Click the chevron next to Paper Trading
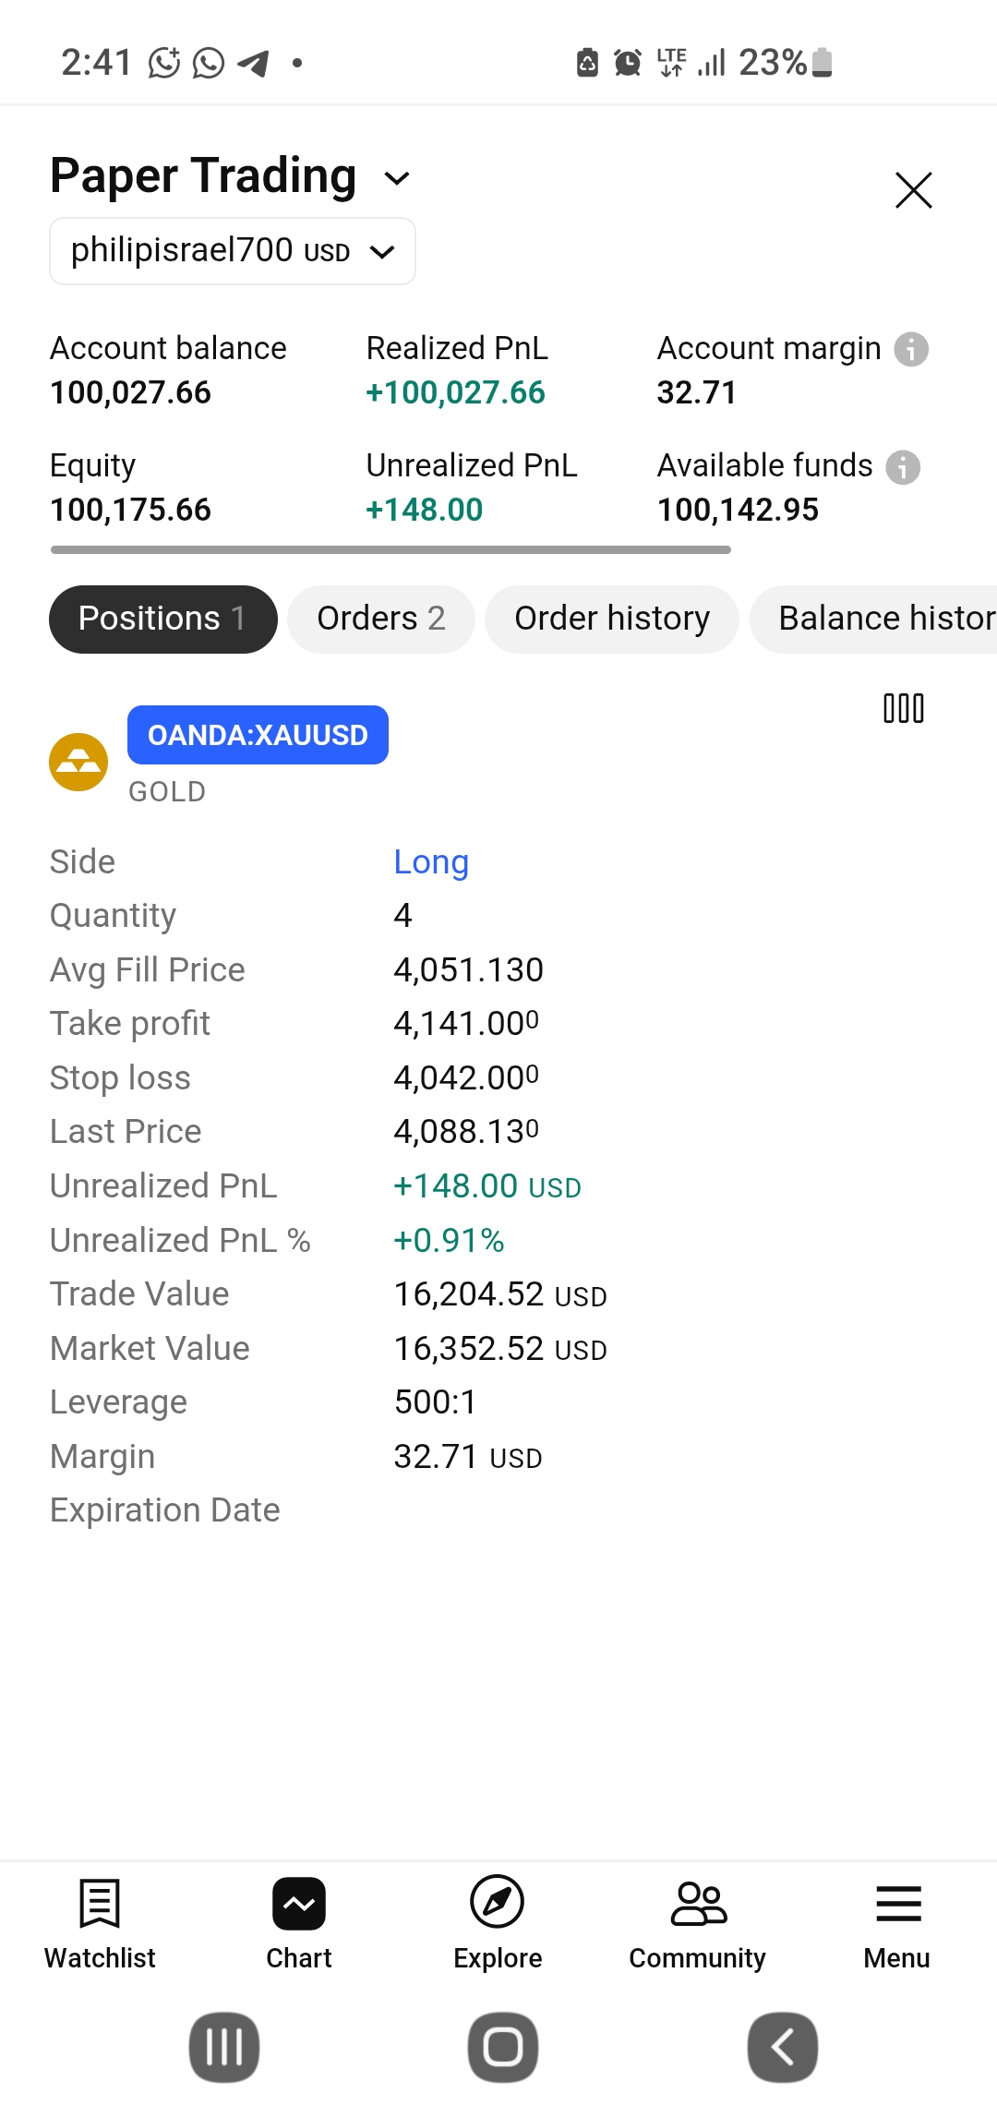Screen dimensions: 997x2105 pos(397,178)
